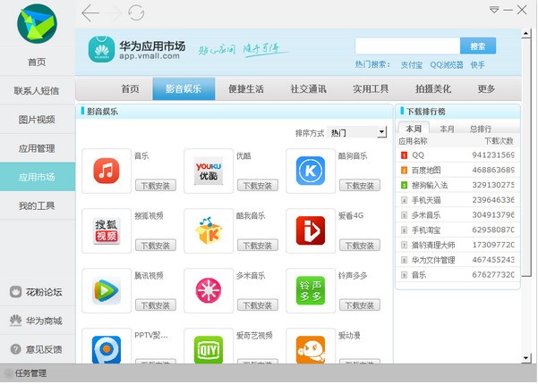
Task: Click the Huawei app market logo
Action: pos(101,50)
